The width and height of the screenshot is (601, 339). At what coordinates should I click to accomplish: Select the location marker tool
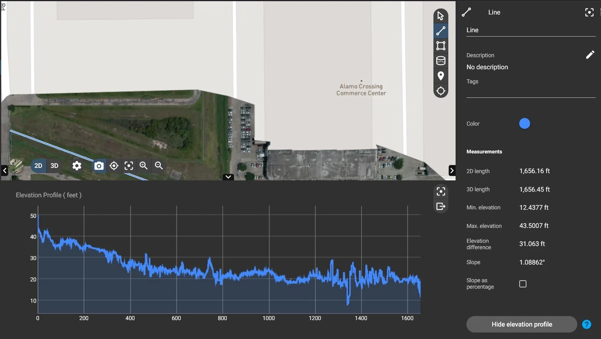(441, 76)
